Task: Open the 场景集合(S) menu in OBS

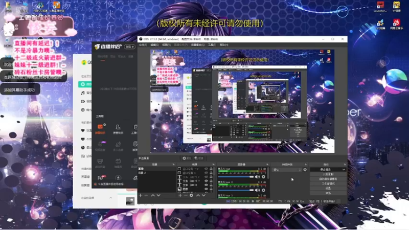Action: (x=197, y=45)
